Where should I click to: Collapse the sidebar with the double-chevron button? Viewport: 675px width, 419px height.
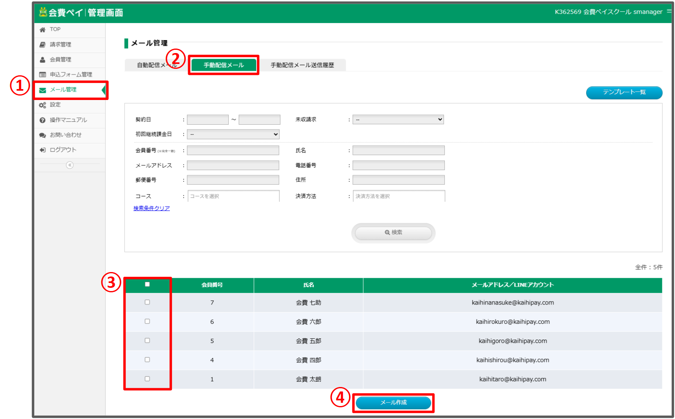[x=70, y=165]
